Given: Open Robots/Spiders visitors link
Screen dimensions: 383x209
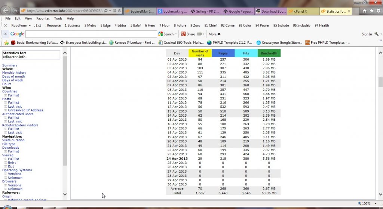Looking at the screenshot, I should pyautogui.click(x=20, y=125).
